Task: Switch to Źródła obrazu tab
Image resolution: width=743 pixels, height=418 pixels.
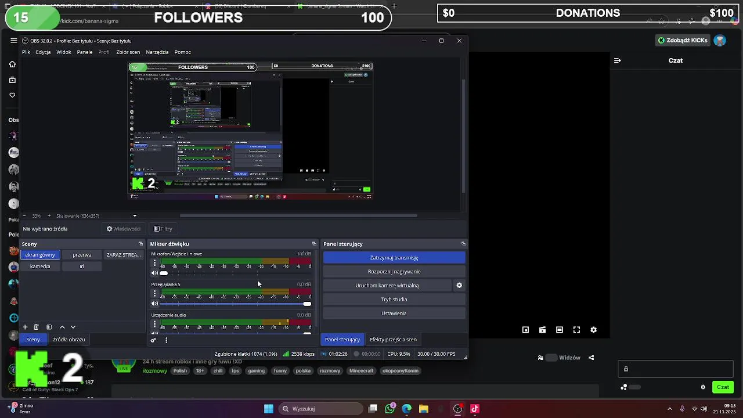Action: point(68,340)
